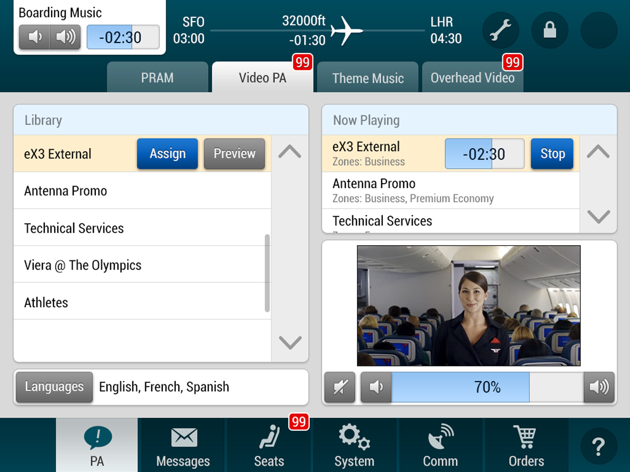
Task: Assign the eX3 External video
Action: coord(167,154)
